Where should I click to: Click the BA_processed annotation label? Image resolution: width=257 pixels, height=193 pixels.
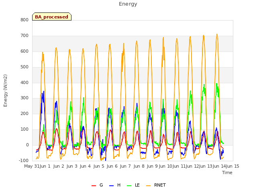point(52,17)
